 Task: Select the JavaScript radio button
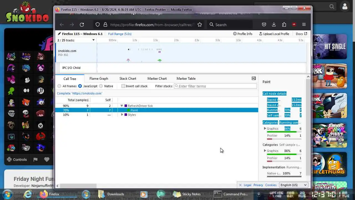[80, 86]
